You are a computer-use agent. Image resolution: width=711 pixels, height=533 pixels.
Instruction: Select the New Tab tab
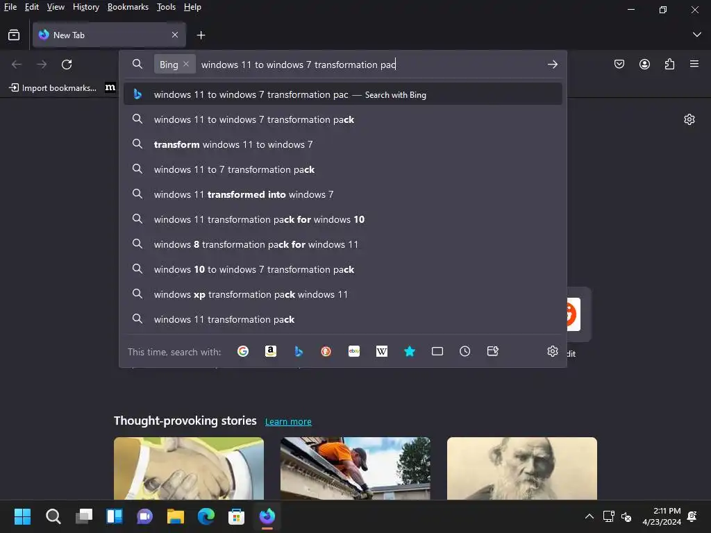point(109,35)
